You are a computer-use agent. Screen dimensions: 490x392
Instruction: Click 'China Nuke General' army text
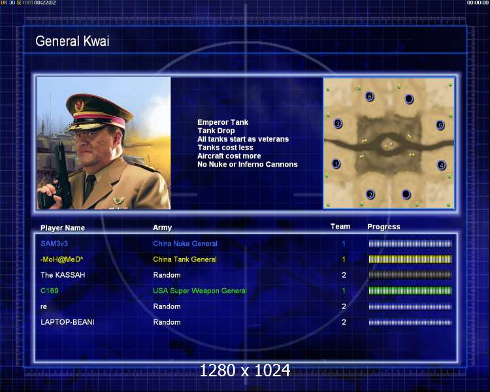[x=185, y=244]
